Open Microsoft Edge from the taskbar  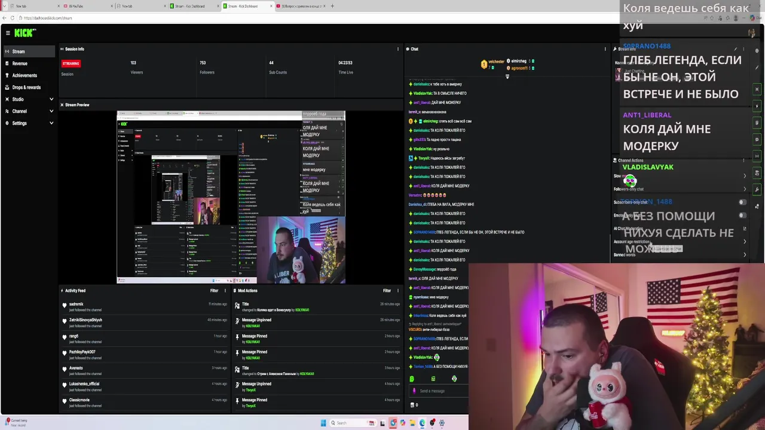423,423
